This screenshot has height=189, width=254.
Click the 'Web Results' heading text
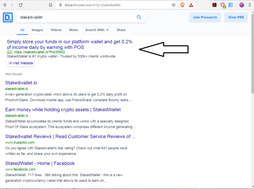[x=14, y=74]
